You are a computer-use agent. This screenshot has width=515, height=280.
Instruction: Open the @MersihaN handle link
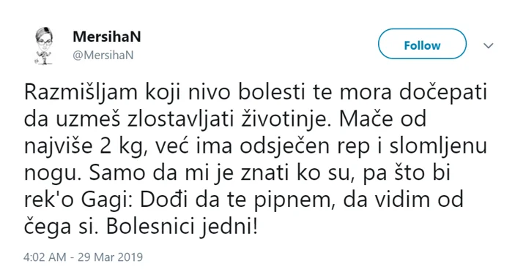103,55
